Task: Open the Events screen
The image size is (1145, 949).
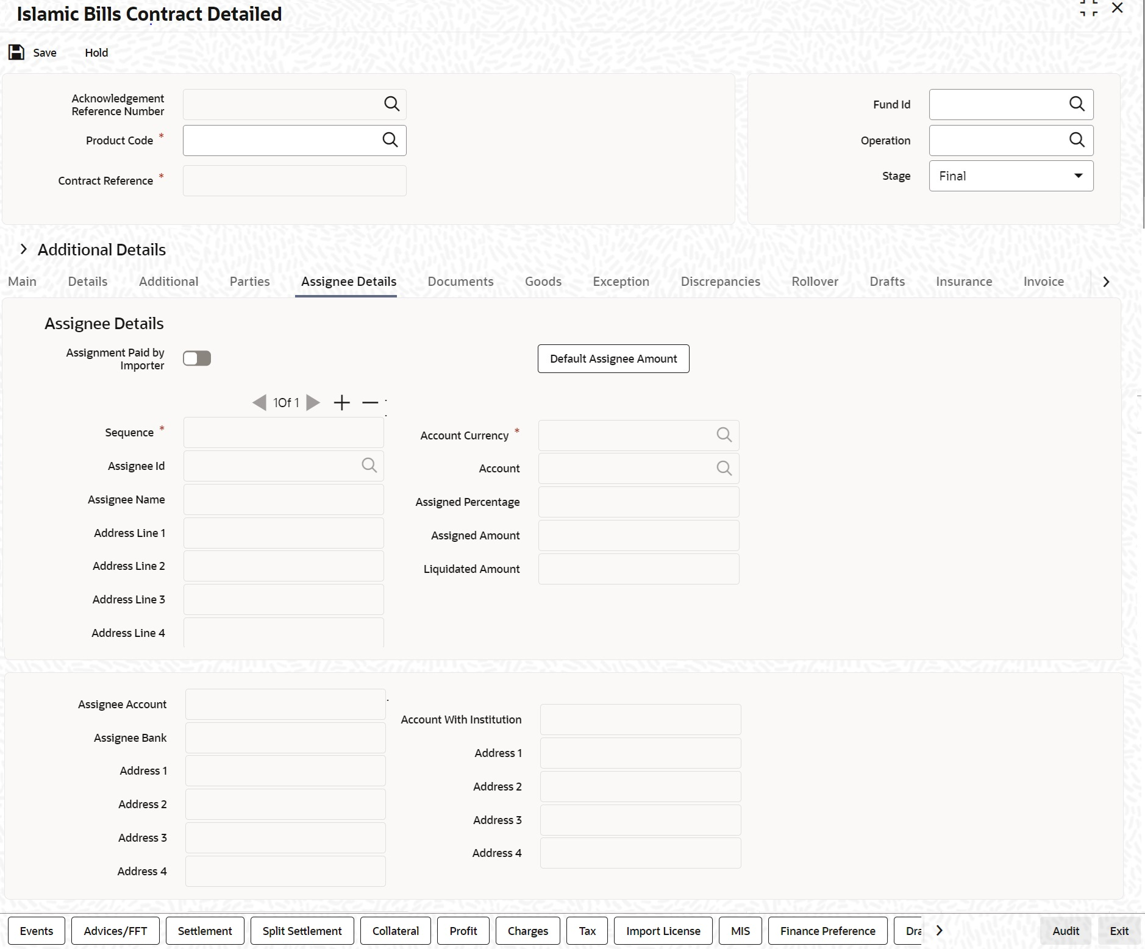Action: 37,931
